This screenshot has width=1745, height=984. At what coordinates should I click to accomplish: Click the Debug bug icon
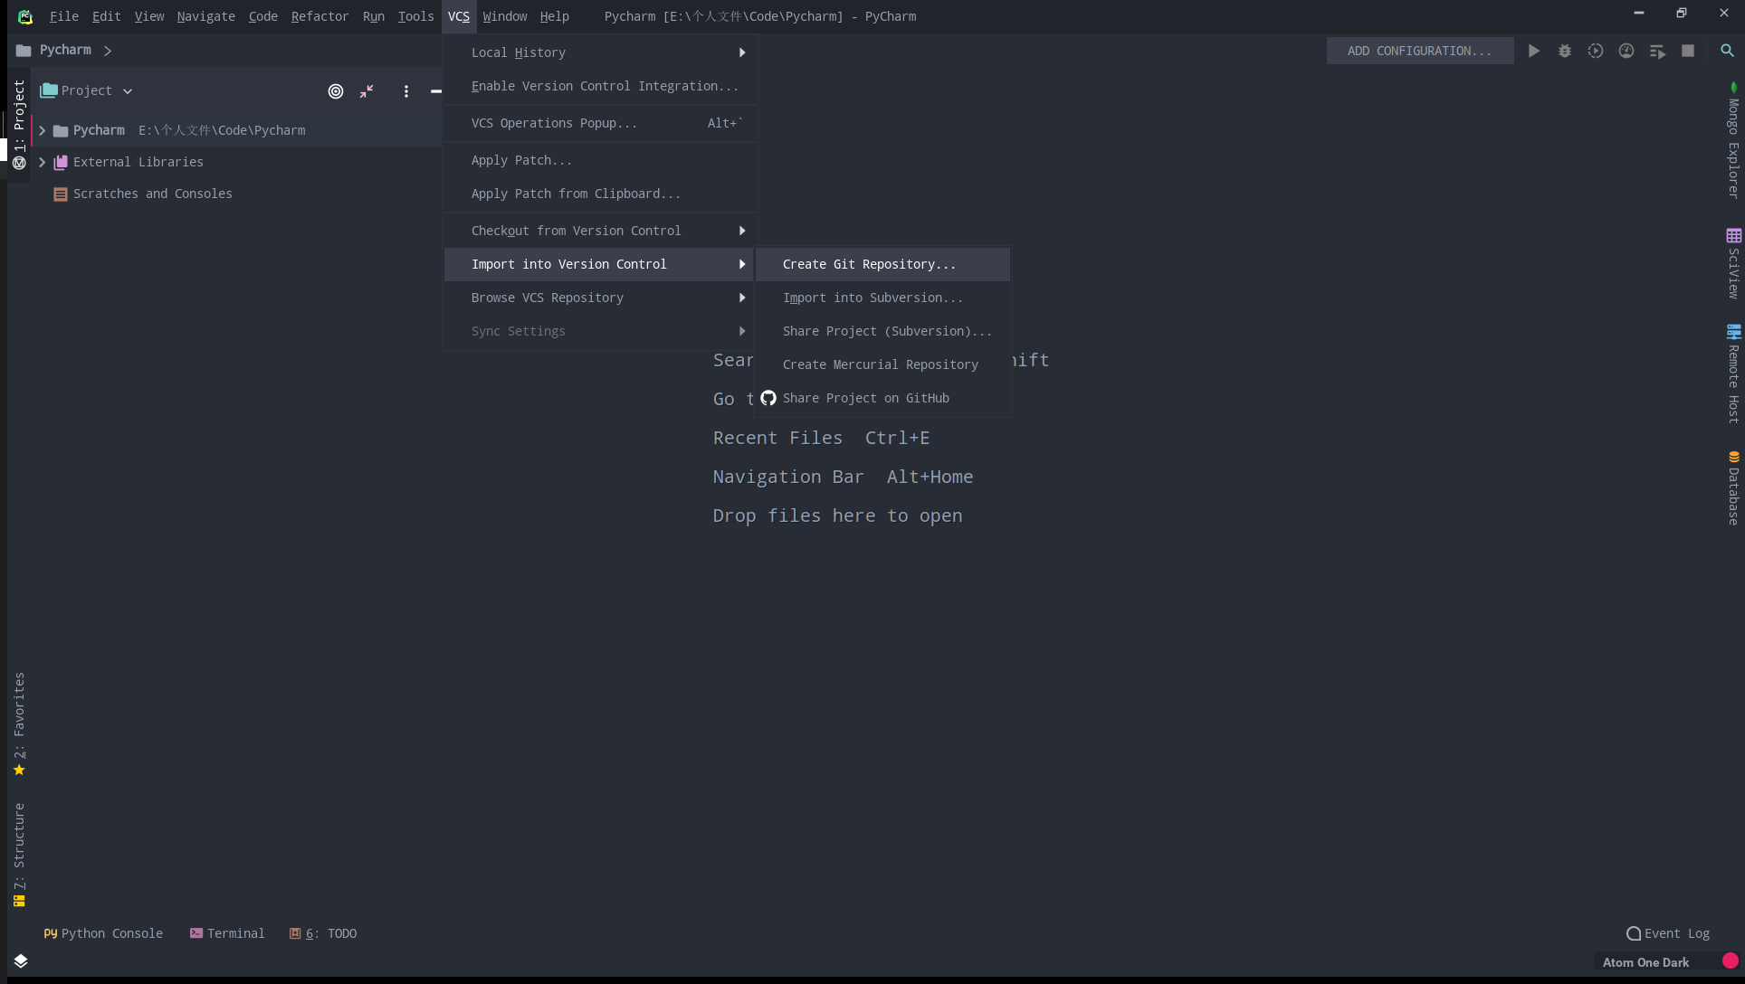[1564, 51]
